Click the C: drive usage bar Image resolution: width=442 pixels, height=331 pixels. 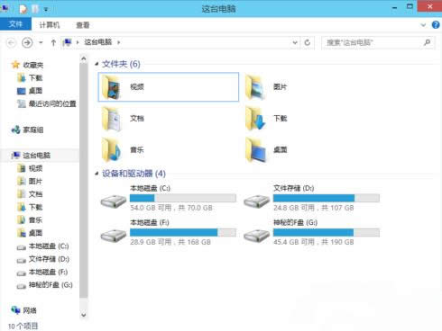point(183,198)
